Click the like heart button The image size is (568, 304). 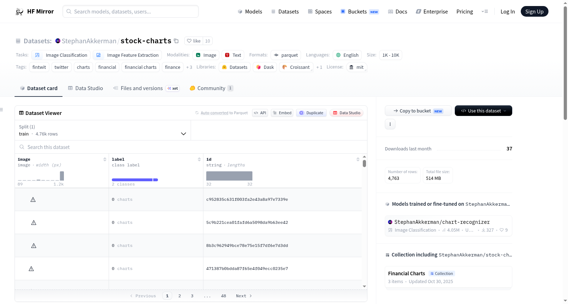coord(194,41)
